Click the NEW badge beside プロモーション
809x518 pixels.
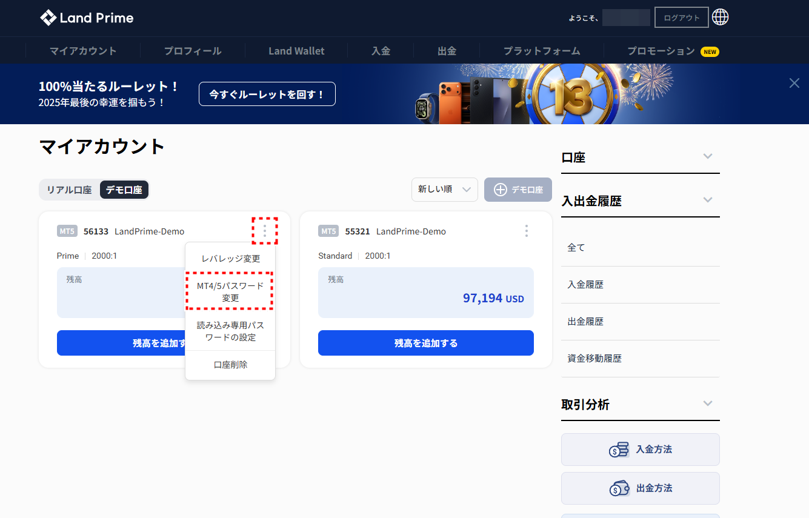[x=710, y=51]
